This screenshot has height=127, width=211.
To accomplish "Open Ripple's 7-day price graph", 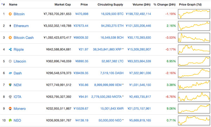I will click(x=194, y=50).
